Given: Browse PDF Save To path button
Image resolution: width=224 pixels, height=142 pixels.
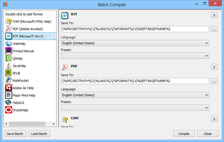Looking at the screenshot, I should tap(214, 81).
